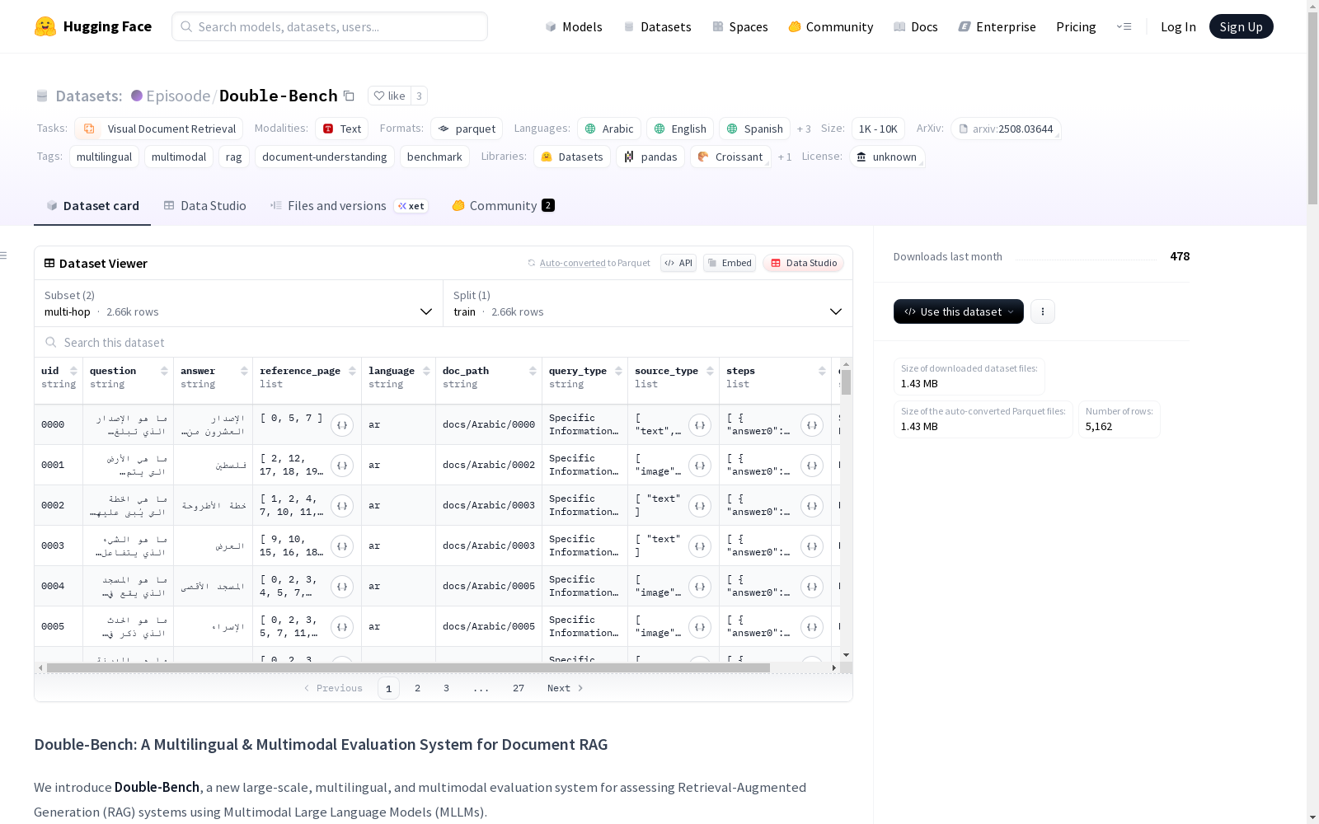Click the table vertical scrollbar thumb

tap(846, 382)
